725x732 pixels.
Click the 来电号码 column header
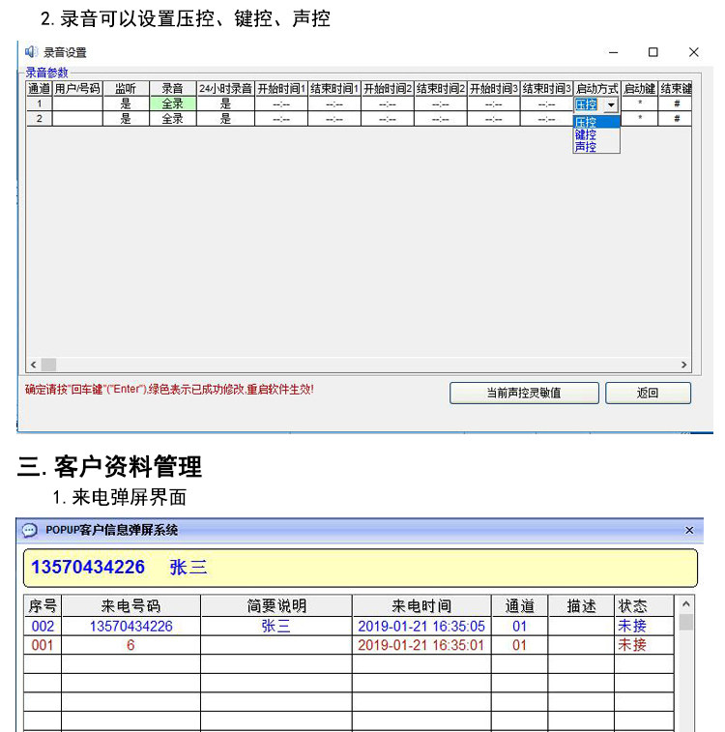pyautogui.click(x=131, y=606)
